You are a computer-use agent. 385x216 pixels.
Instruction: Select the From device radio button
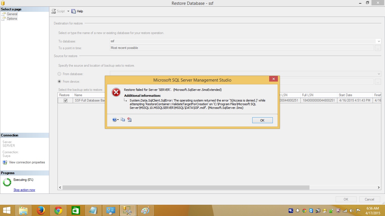(59, 82)
